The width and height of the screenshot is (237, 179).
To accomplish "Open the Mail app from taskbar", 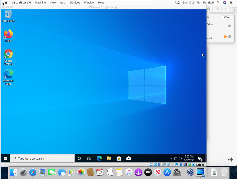I will (x=129, y=158).
